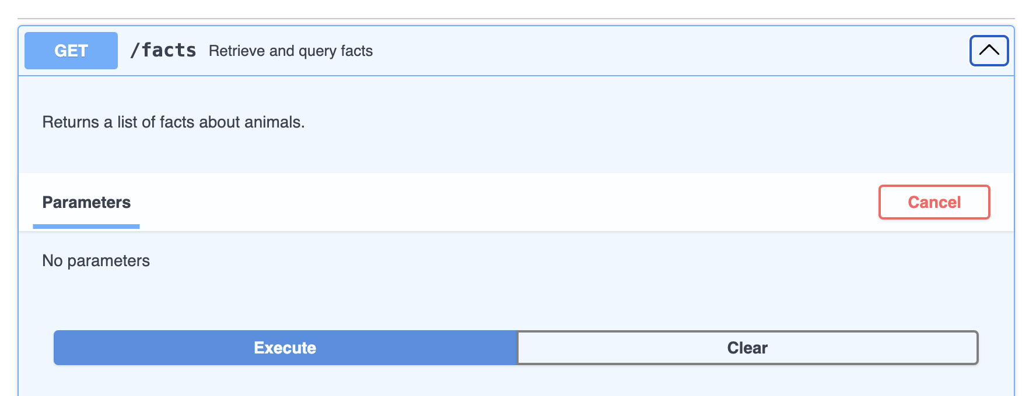
Task: Click the word 'No' in 'No parameters'
Action: click(52, 261)
